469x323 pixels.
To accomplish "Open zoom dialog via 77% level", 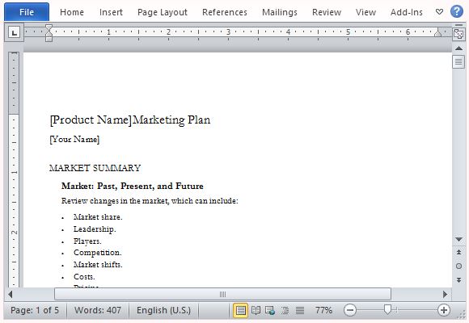I will pos(323,310).
